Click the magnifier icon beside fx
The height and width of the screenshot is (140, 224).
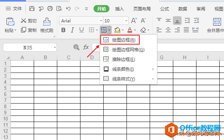click(x=76, y=47)
